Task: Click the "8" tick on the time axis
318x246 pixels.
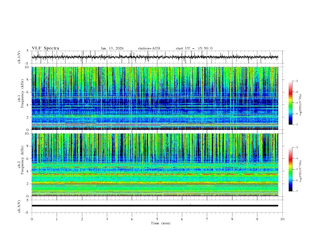Action: click(232, 219)
